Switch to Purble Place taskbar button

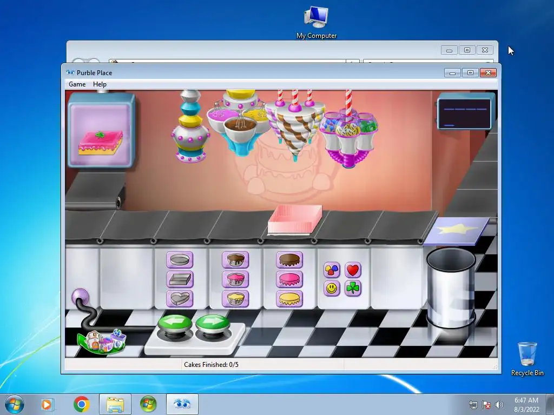coord(182,404)
